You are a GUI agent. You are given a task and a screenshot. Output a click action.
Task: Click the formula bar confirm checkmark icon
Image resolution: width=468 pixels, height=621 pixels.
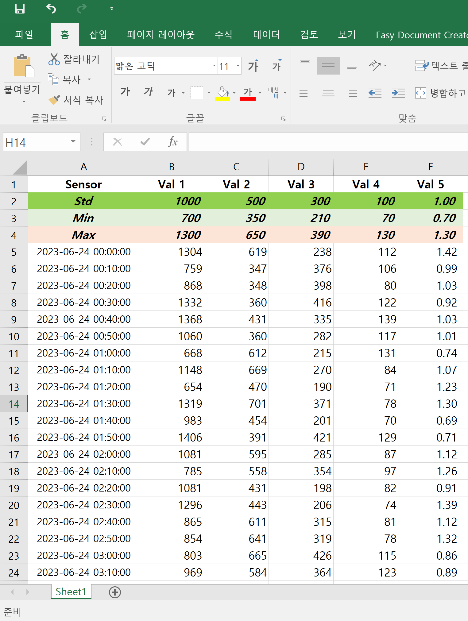point(145,142)
